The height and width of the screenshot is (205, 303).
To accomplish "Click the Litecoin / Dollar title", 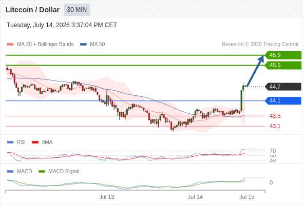I will [32, 10].
